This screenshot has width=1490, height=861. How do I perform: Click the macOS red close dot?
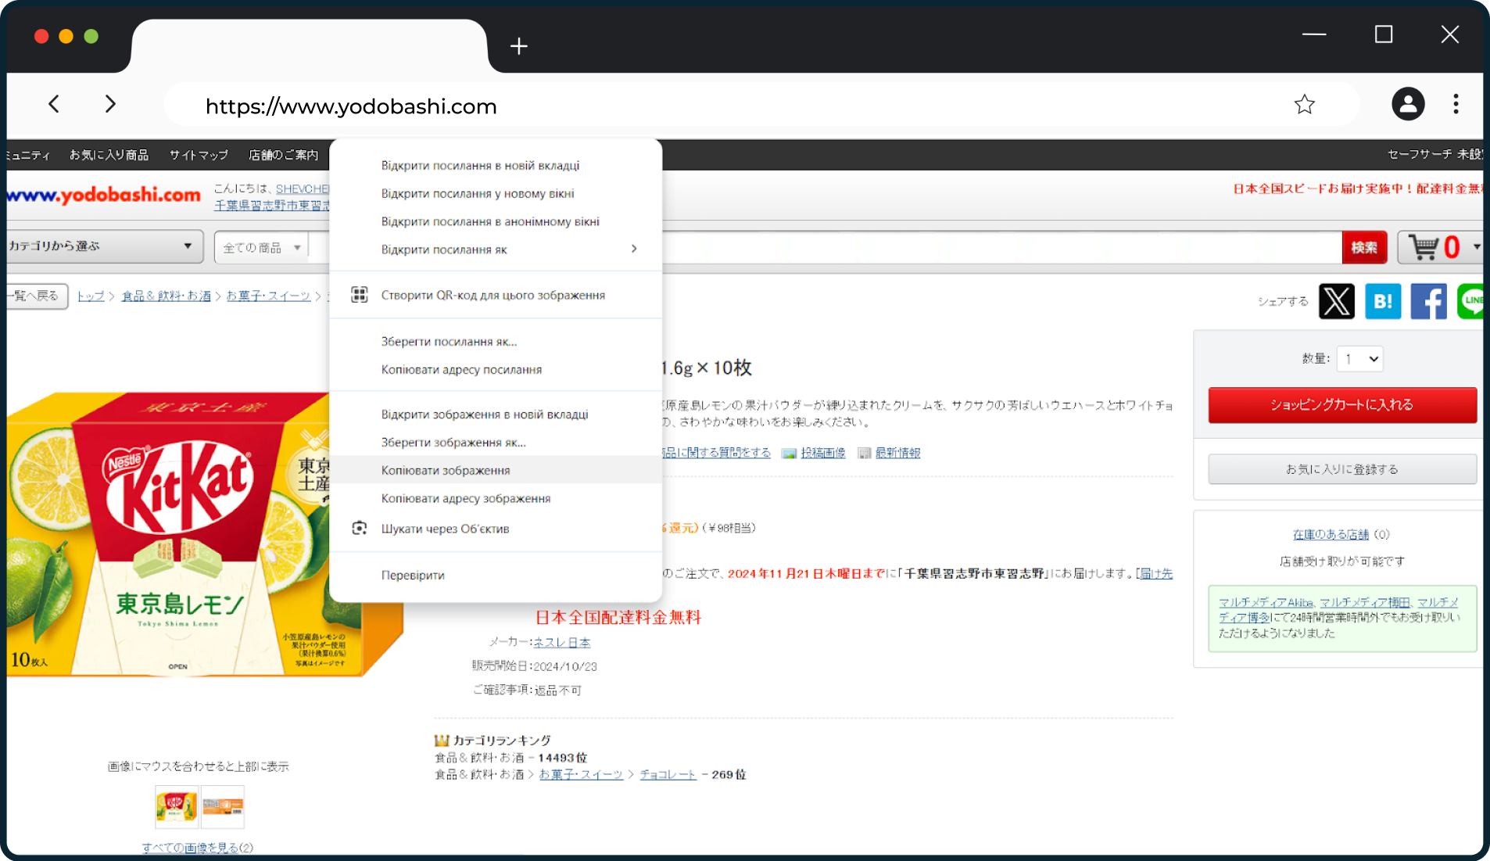[41, 36]
